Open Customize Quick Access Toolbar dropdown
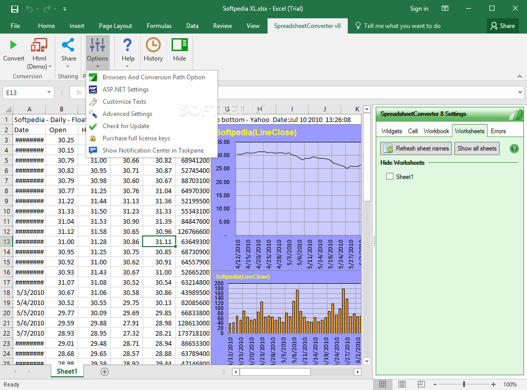527x390 pixels. click(64, 9)
